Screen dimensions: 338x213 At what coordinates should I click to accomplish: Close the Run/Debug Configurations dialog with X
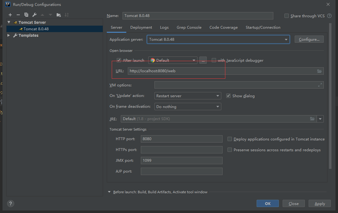tap(328, 4)
